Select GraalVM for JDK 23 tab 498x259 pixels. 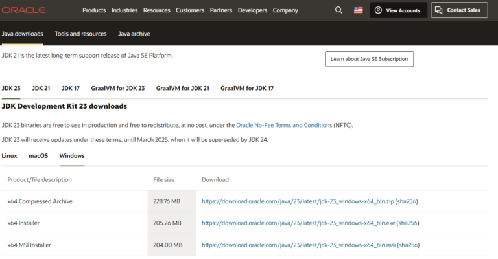[118, 88]
